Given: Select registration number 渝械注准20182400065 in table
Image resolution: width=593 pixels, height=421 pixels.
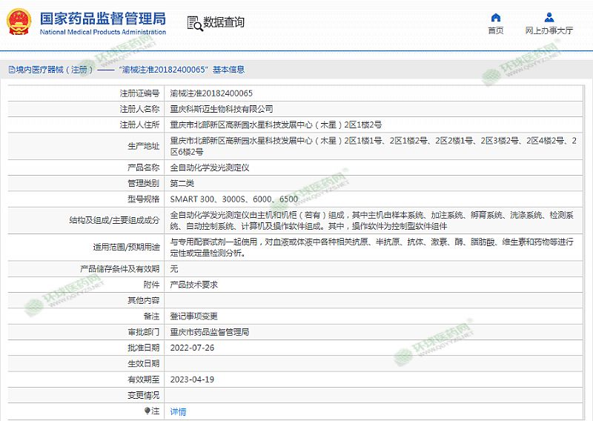Looking at the screenshot, I should (211, 93).
